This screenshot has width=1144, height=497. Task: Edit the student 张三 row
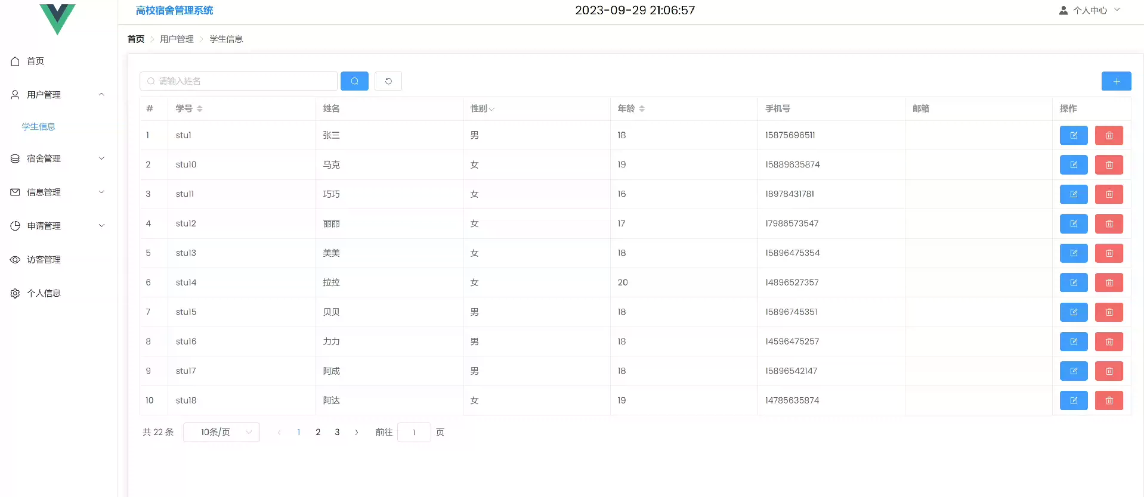click(x=1073, y=135)
